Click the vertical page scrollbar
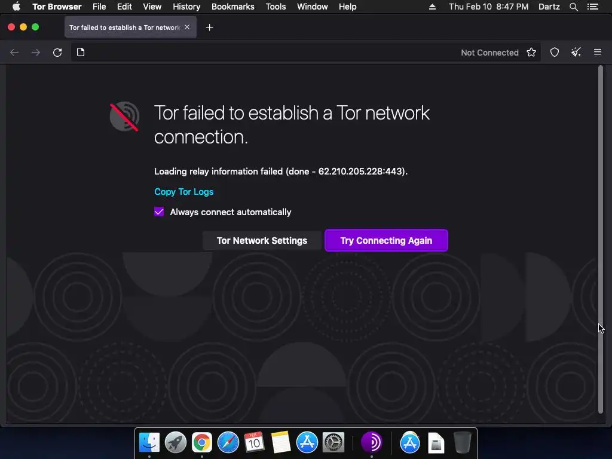The width and height of the screenshot is (612, 459). point(600,239)
